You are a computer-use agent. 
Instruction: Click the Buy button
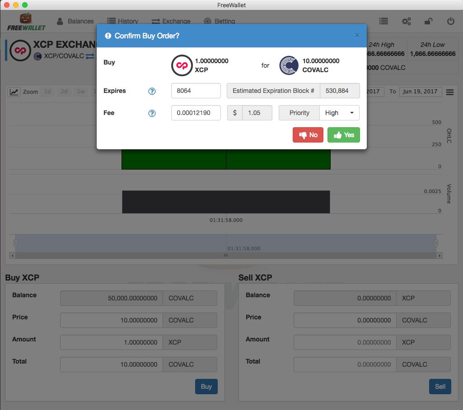(x=206, y=387)
